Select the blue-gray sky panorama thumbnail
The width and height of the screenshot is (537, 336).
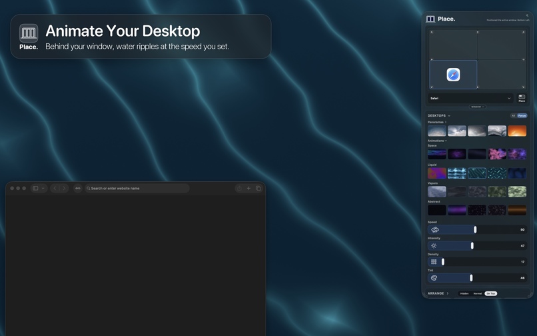click(x=436, y=131)
